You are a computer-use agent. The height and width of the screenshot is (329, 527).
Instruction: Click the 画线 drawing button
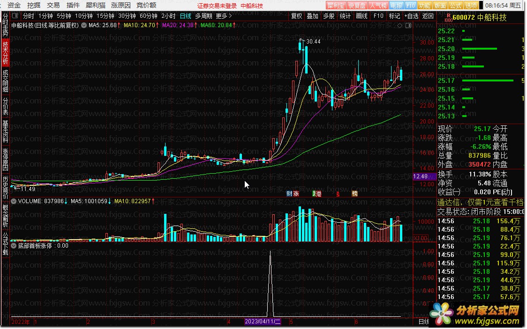(x=361, y=16)
